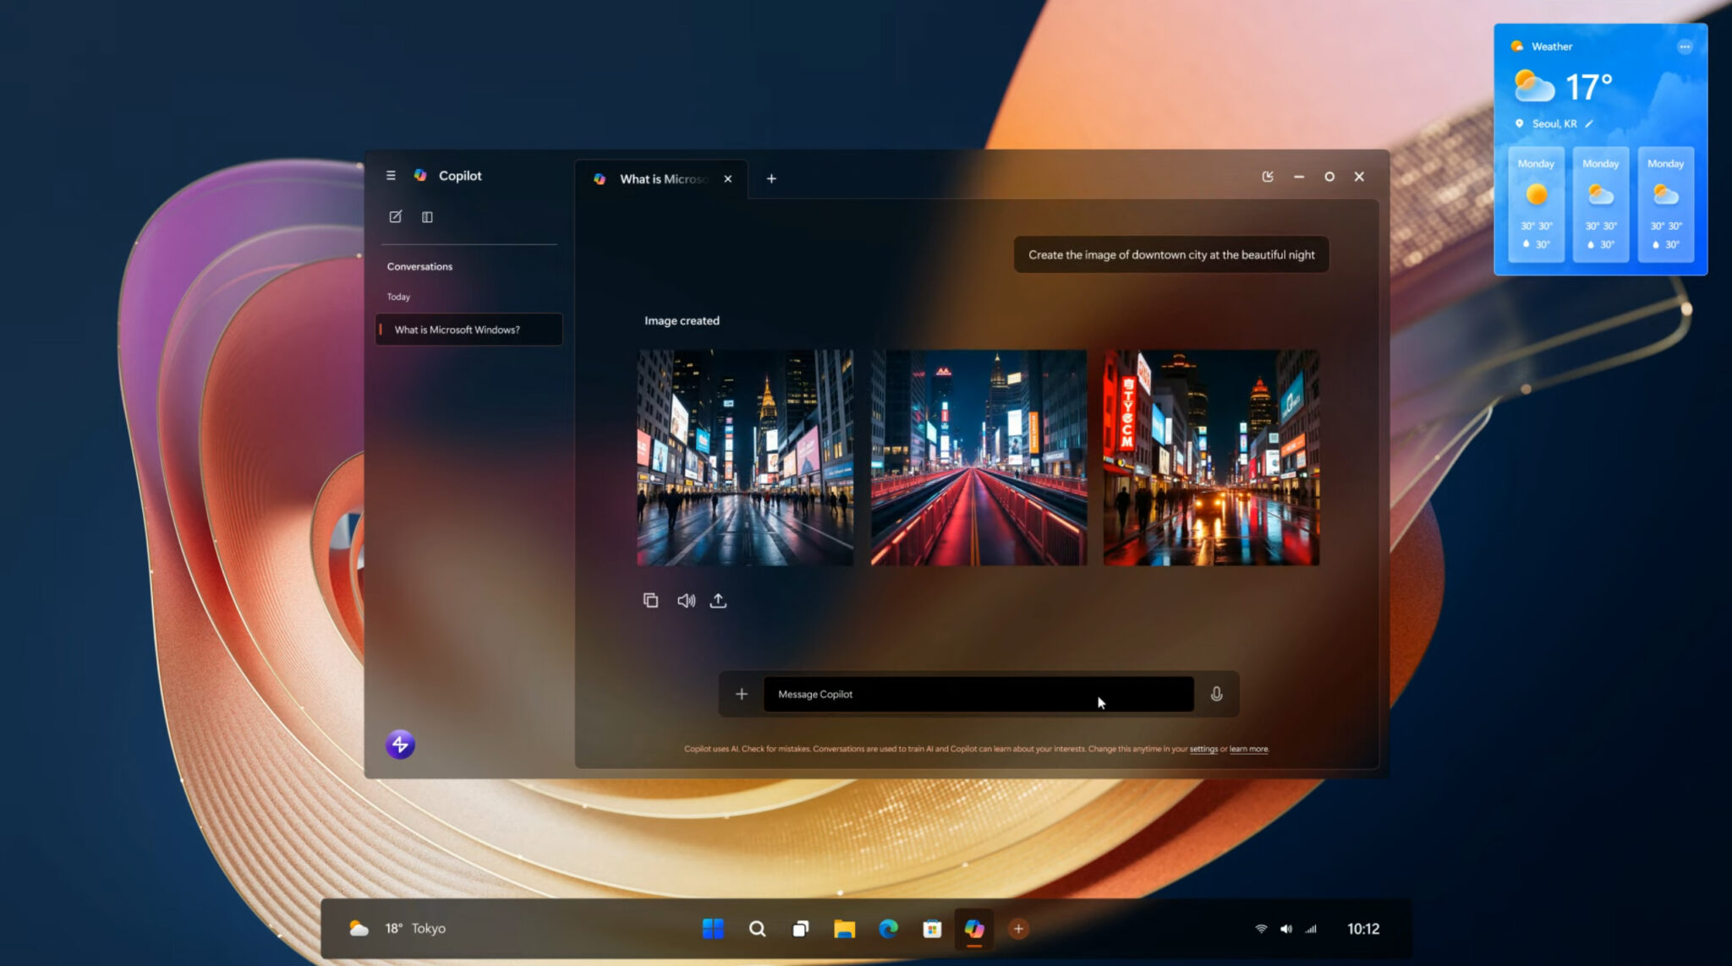1732x966 pixels.
Task: Activate the microphone icon in message box
Action: [1216, 694]
